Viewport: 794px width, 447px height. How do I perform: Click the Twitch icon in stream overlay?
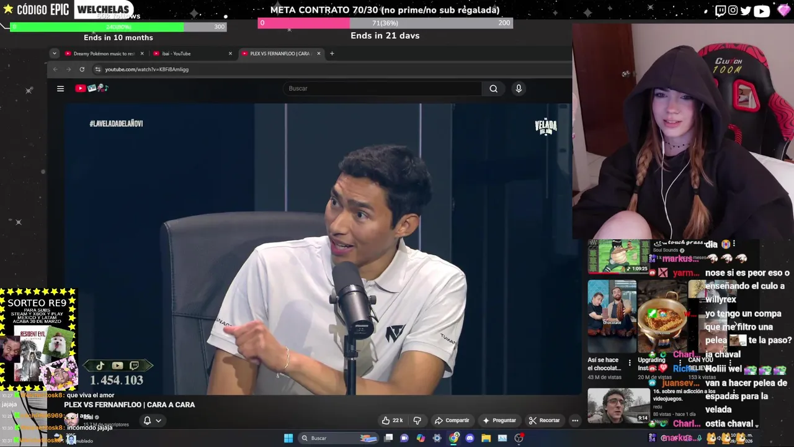720,10
